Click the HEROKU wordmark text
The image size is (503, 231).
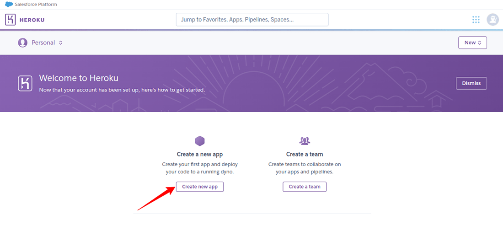[32, 20]
